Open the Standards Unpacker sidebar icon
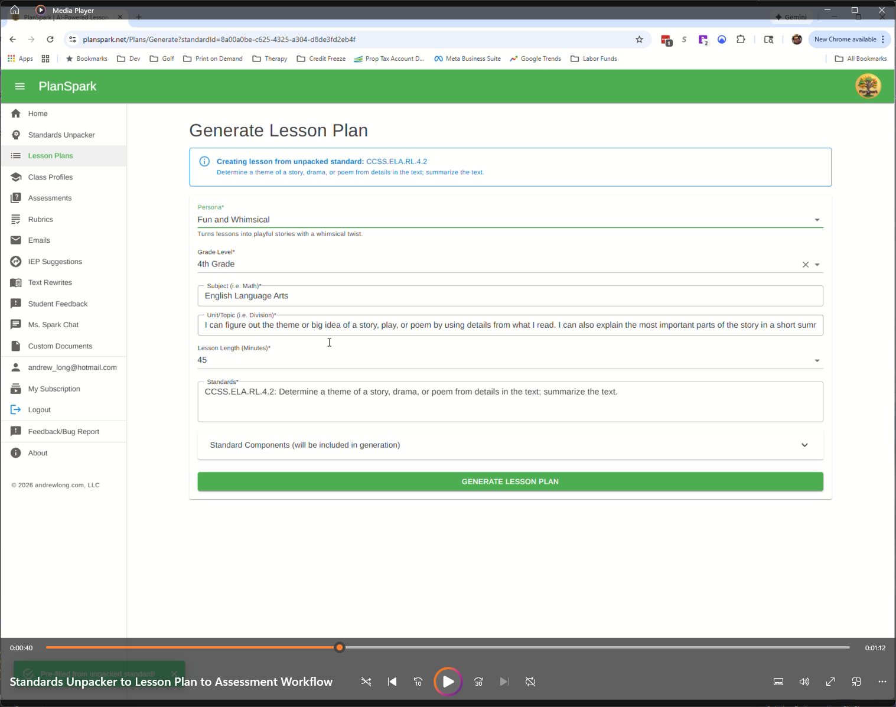Image resolution: width=896 pixels, height=707 pixels. (16, 135)
